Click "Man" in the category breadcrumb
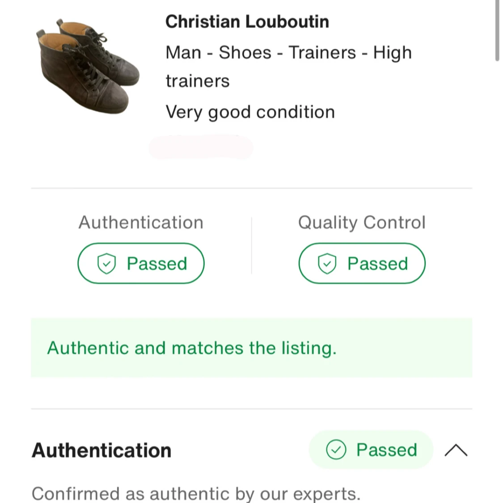This screenshot has width=503, height=503. pos(183,52)
